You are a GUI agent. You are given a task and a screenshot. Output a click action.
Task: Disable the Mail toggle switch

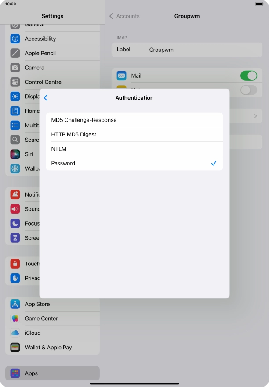tap(248, 75)
